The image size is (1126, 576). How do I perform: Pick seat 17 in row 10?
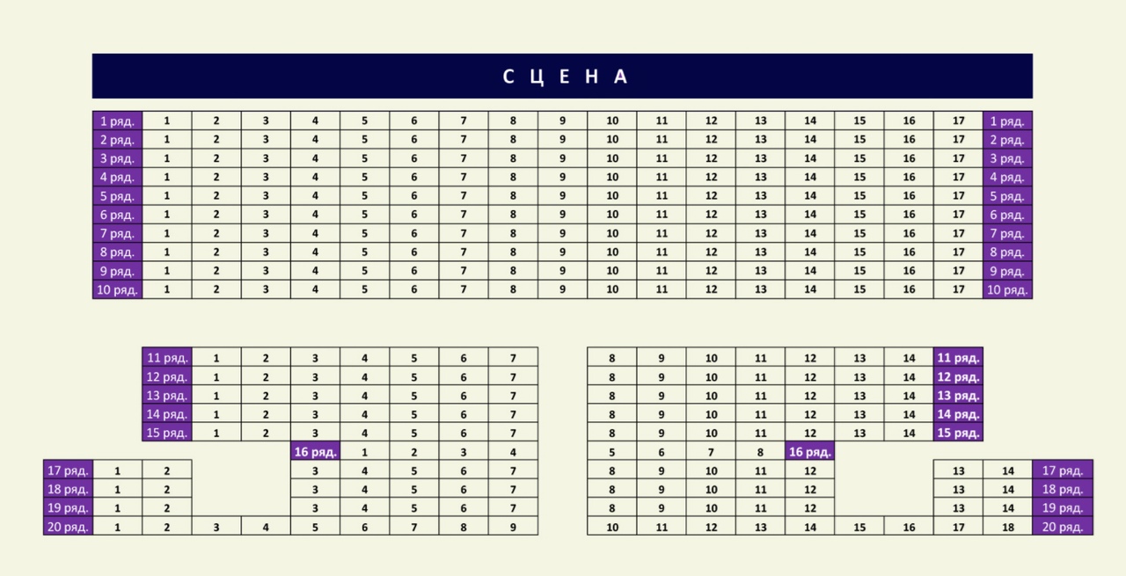(x=958, y=289)
